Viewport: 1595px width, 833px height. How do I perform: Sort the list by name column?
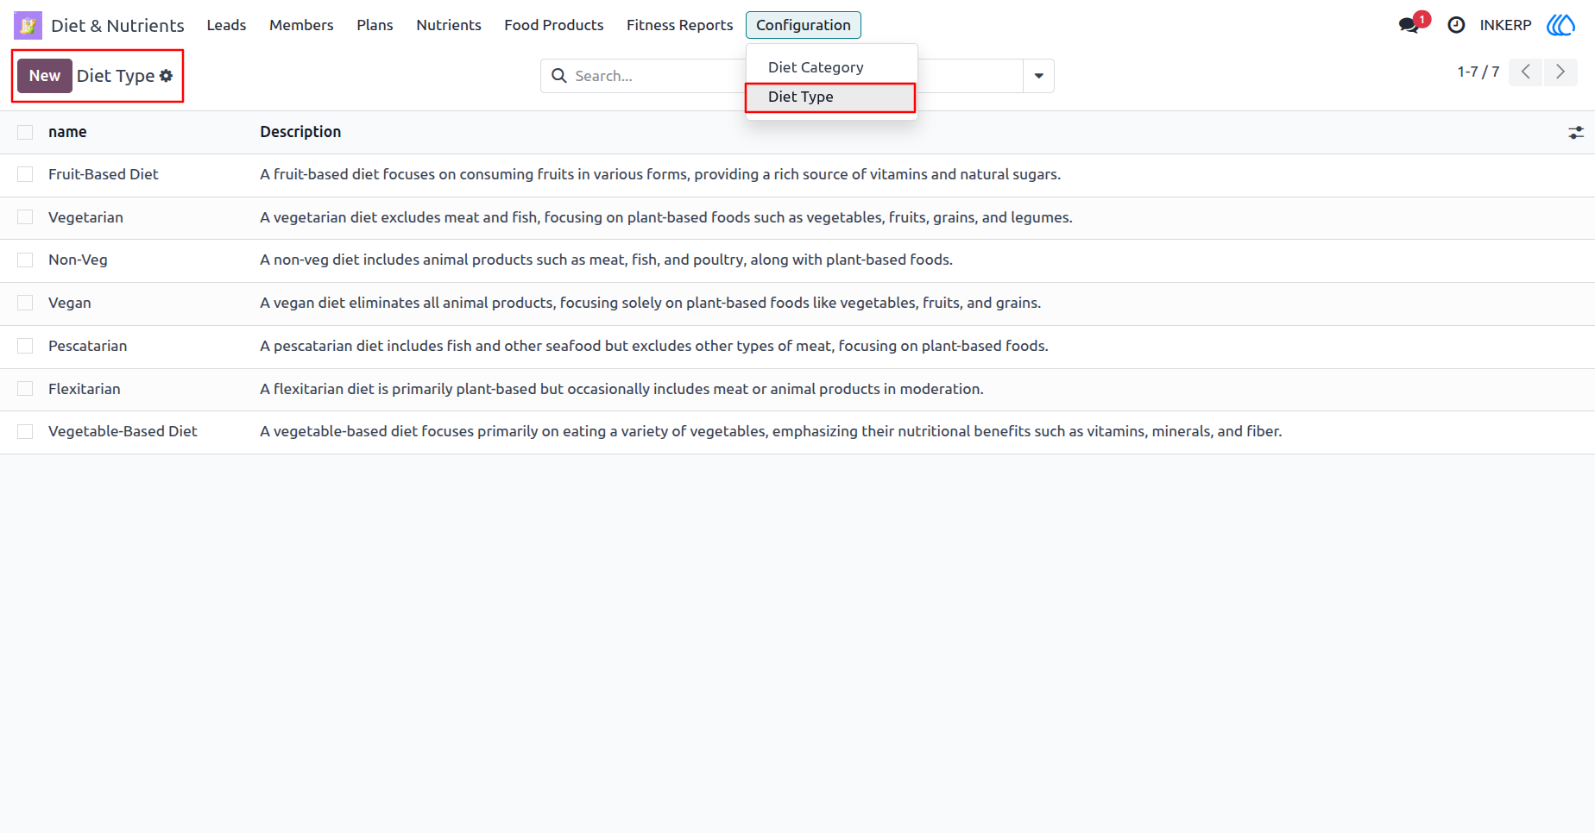pyautogui.click(x=67, y=132)
